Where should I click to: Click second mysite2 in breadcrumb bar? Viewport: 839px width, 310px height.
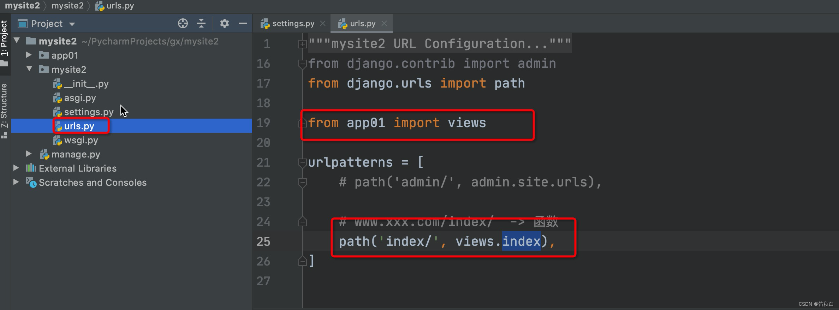67,6
